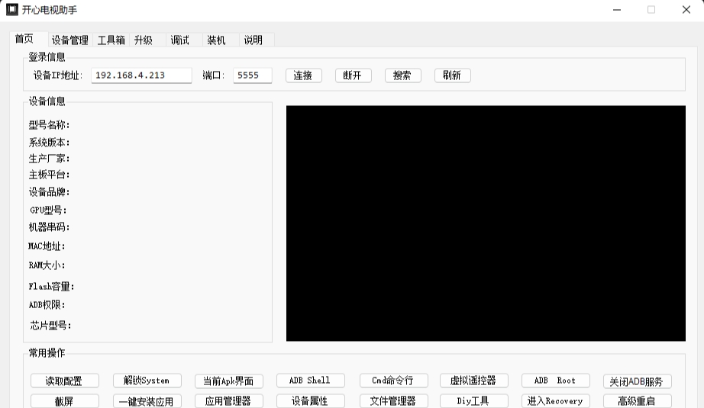Screen dimensions: 704x408
Task: Show the 当前Apk界面
Action: click(x=229, y=381)
